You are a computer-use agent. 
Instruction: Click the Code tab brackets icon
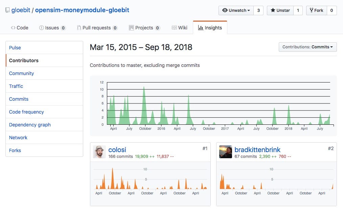pyautogui.click(x=13, y=28)
